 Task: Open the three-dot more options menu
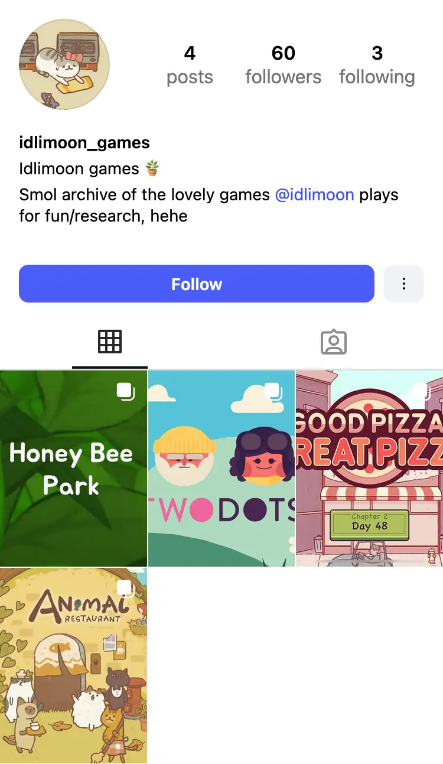(404, 284)
